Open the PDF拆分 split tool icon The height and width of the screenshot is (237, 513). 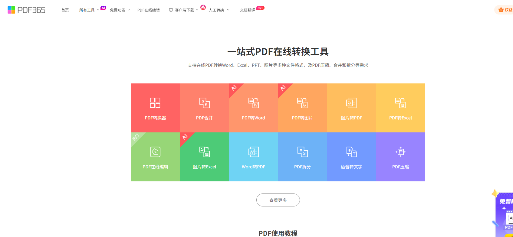pos(302,152)
